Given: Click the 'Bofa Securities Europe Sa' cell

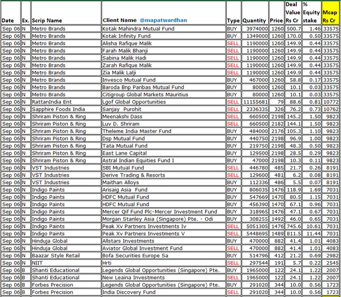Looking at the screenshot, I should (x=163, y=256).
